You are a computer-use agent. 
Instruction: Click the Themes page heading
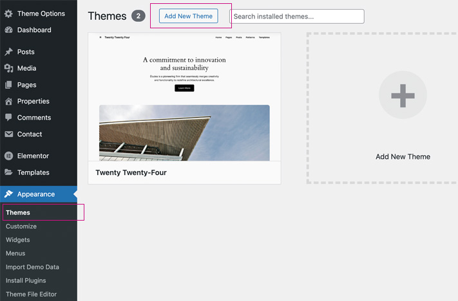pos(107,16)
